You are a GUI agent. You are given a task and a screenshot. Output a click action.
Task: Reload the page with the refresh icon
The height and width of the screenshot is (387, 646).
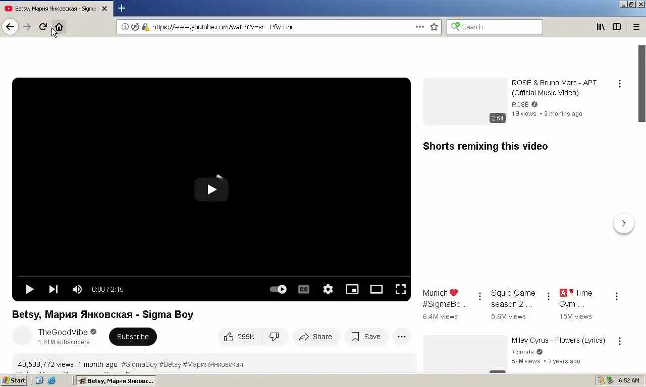pyautogui.click(x=43, y=27)
